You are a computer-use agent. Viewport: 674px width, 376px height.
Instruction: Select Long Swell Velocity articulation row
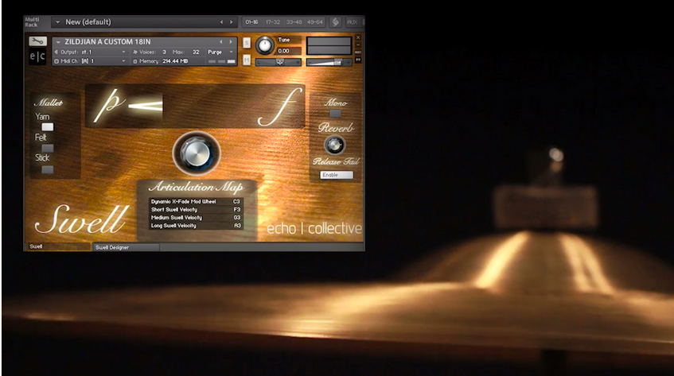click(196, 226)
